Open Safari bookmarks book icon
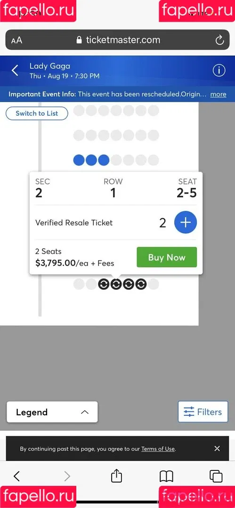Viewport: 235px width, 508px height. (166, 476)
